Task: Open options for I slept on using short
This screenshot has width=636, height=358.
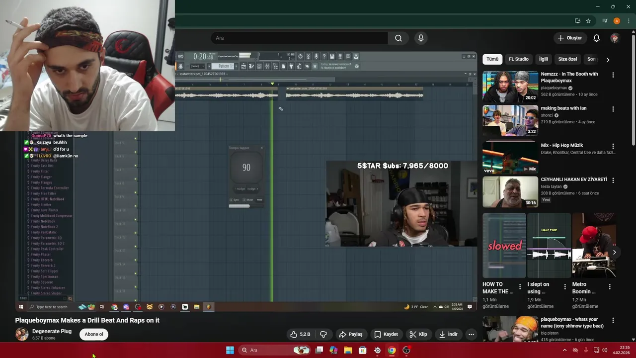Action: coord(565,287)
